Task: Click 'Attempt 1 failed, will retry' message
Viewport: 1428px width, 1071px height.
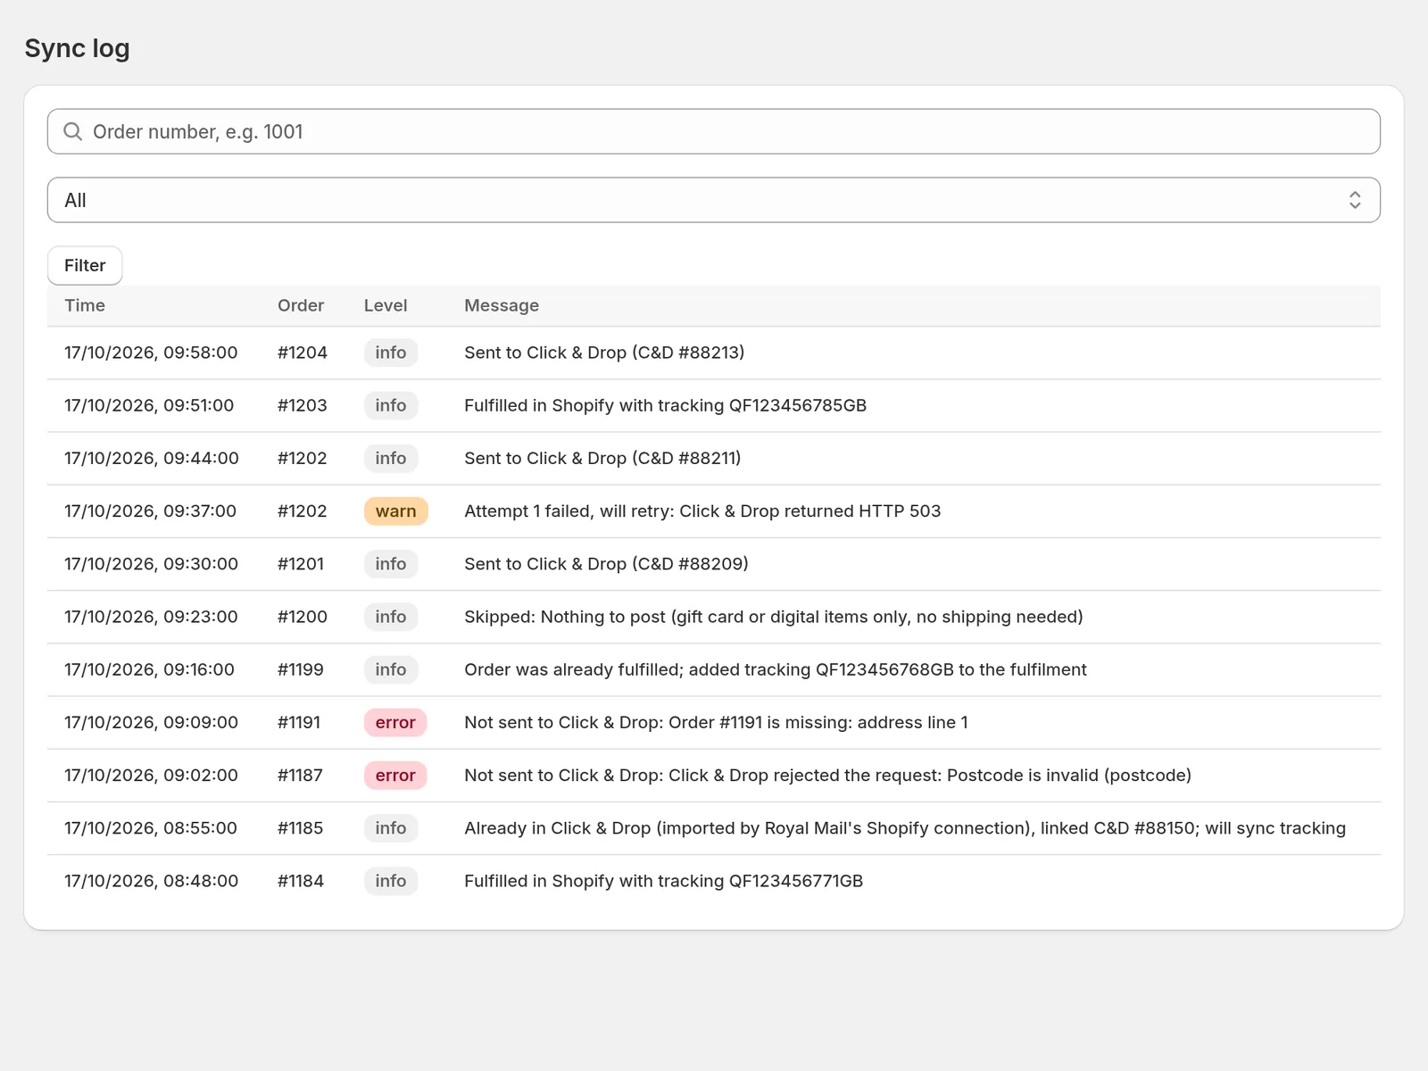Action: pyautogui.click(x=702, y=511)
